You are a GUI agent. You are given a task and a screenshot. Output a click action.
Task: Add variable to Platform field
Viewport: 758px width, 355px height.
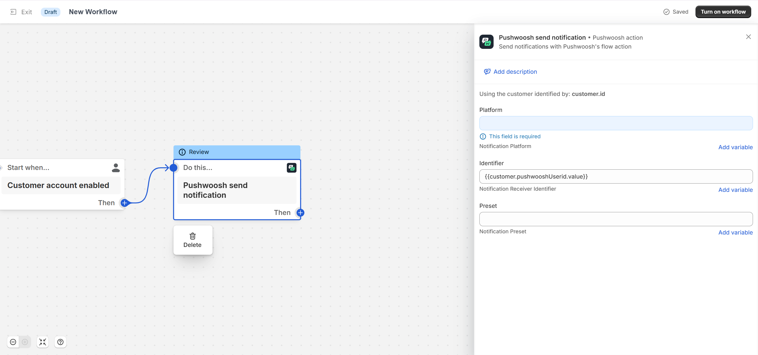735,147
